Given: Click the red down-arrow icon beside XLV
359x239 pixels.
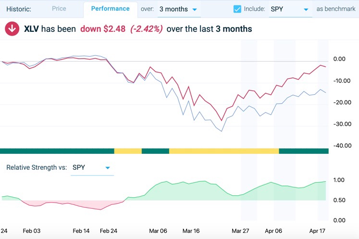Looking at the screenshot, I should (12, 29).
